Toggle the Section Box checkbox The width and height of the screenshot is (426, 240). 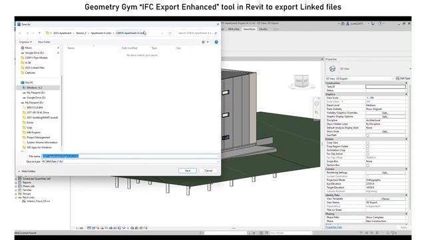pos(367,165)
